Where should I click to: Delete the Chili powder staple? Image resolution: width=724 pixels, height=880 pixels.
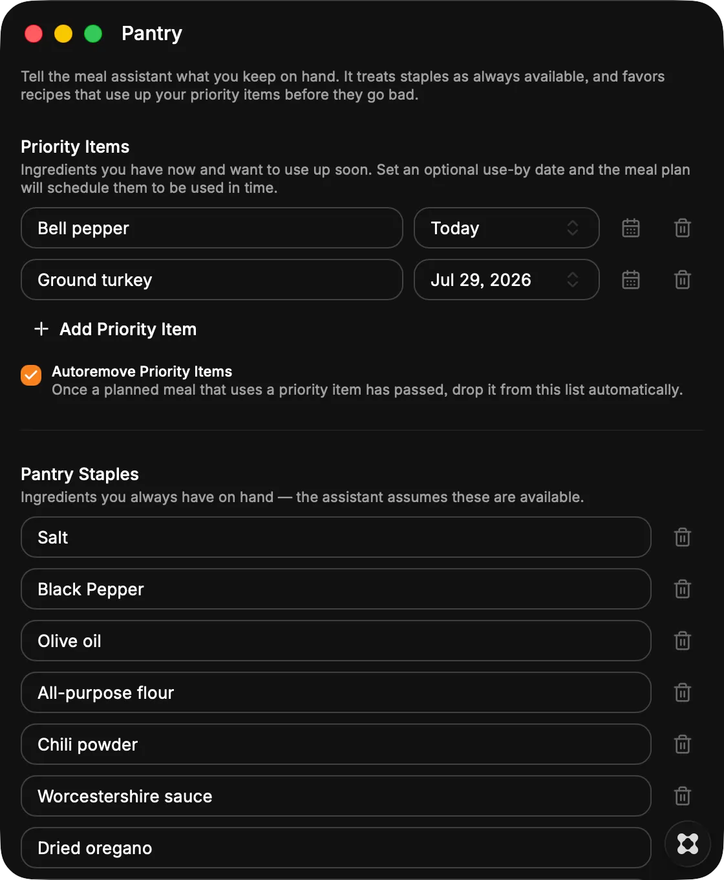coord(683,744)
